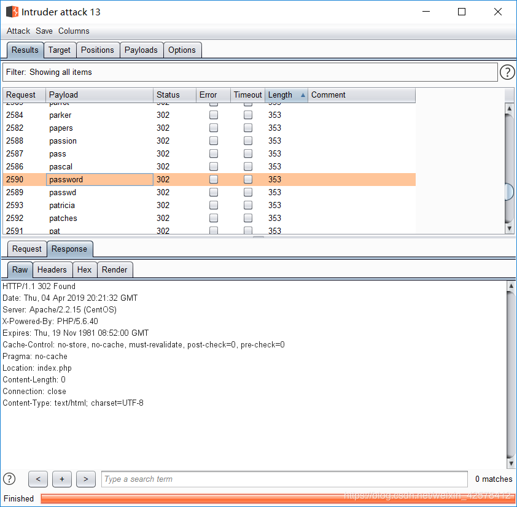Screen dimensions: 517x507
Task: Switch to the Payloads tab
Action: coord(141,50)
